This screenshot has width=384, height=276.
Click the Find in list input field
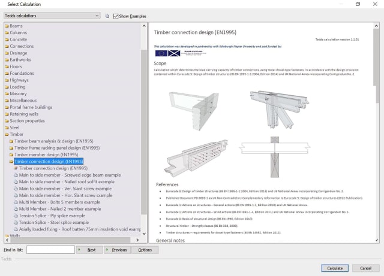click(50, 250)
